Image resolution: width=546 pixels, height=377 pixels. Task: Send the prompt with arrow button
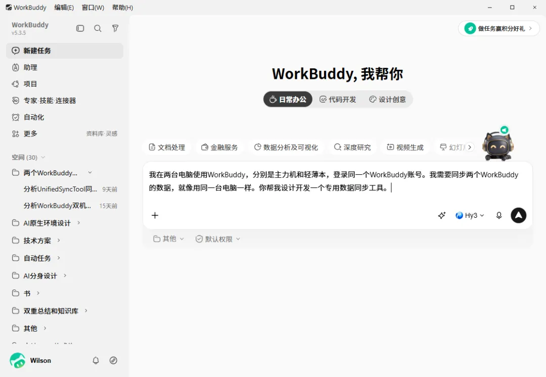coord(519,215)
